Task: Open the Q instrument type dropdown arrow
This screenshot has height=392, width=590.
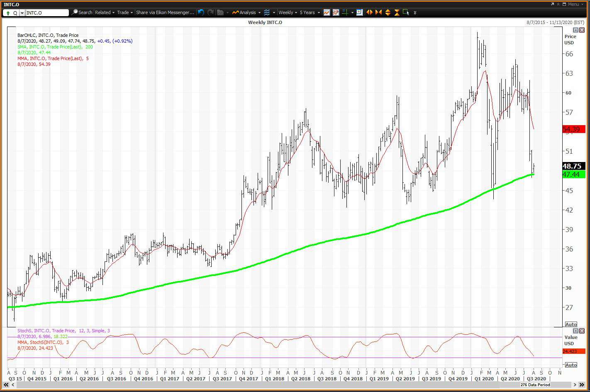Action: tap(22, 13)
